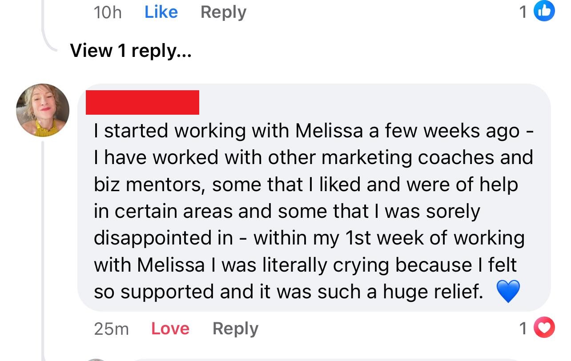Open the 25m timestamp link
Screen dimensions: 571x361
coord(111,329)
